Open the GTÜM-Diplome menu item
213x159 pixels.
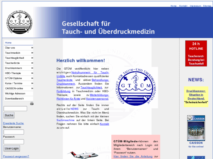[19, 78]
